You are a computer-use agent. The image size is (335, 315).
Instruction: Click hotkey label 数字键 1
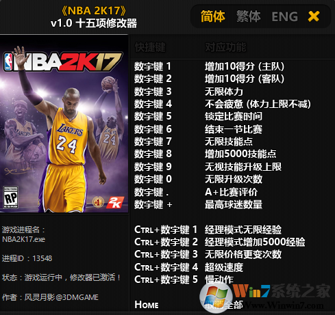(153, 66)
